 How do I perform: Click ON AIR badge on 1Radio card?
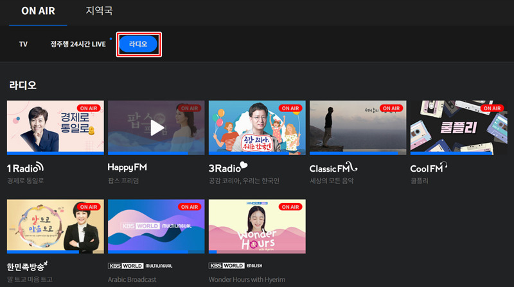click(89, 108)
